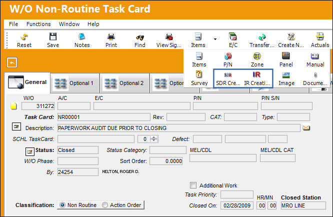333x217 pixels.
Task: Open the Survey icon
Action: click(199, 74)
